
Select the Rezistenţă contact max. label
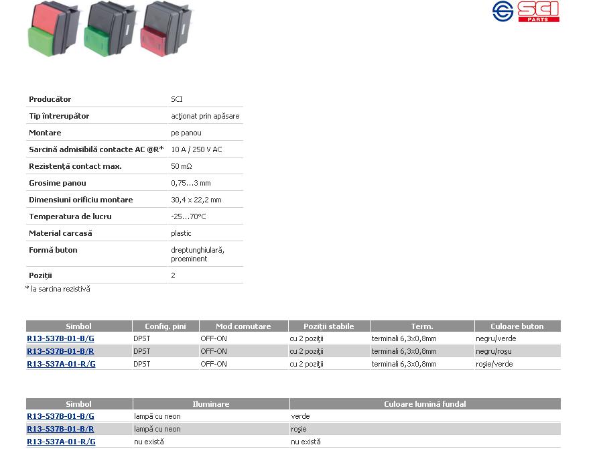click(75, 166)
